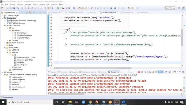Image resolution: width=186 pixels, height=105 pixels.
Task: Click the Back navigation arrow icon
Action: [132, 8]
